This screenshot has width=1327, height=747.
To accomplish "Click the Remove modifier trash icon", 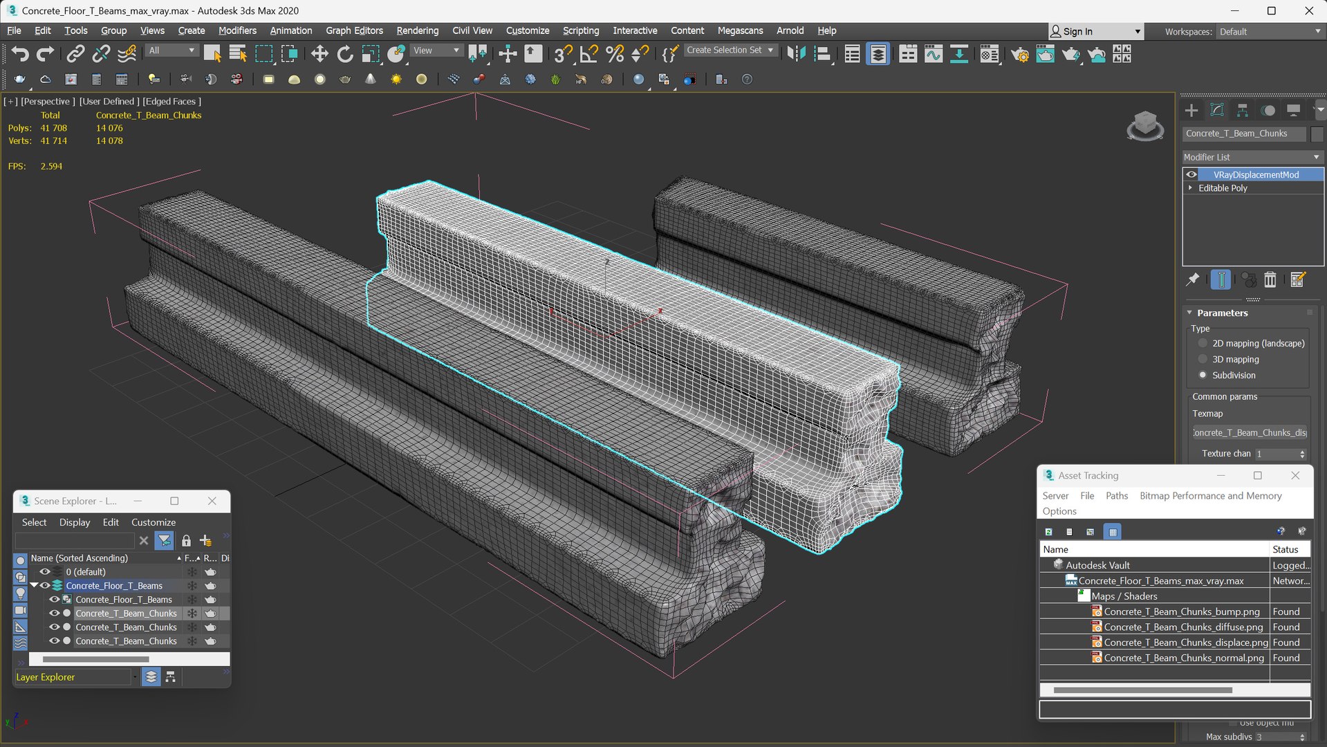I will coord(1270,279).
